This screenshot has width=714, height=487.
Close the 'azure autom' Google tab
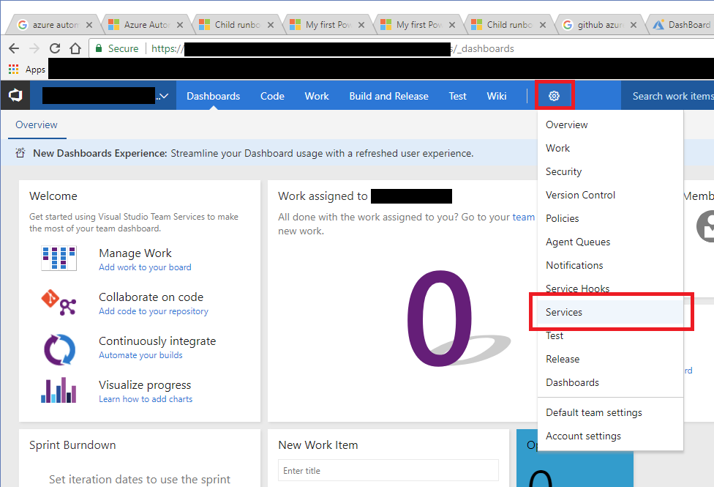[x=89, y=25]
